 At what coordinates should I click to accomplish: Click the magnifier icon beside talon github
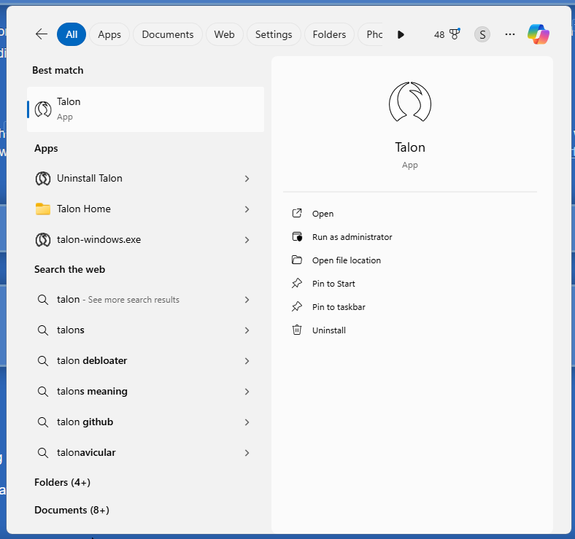point(43,422)
